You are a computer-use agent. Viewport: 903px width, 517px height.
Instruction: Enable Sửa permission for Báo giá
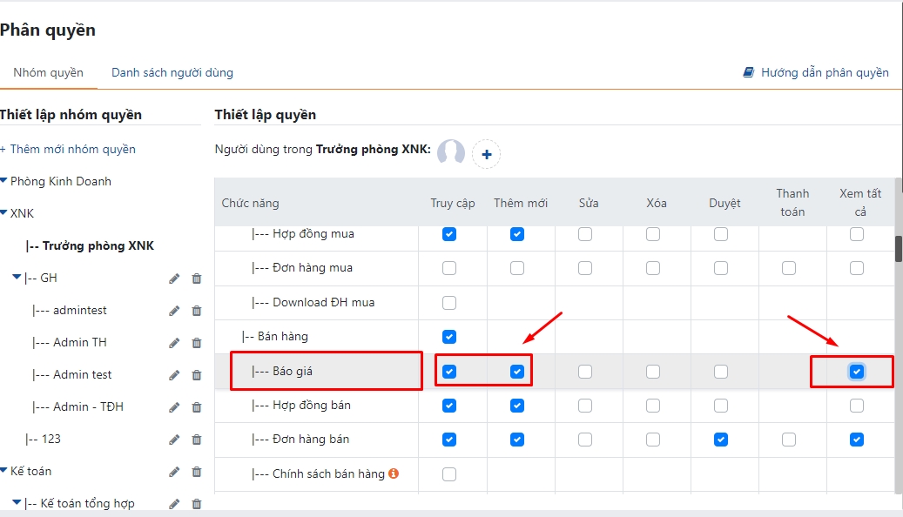pos(585,372)
